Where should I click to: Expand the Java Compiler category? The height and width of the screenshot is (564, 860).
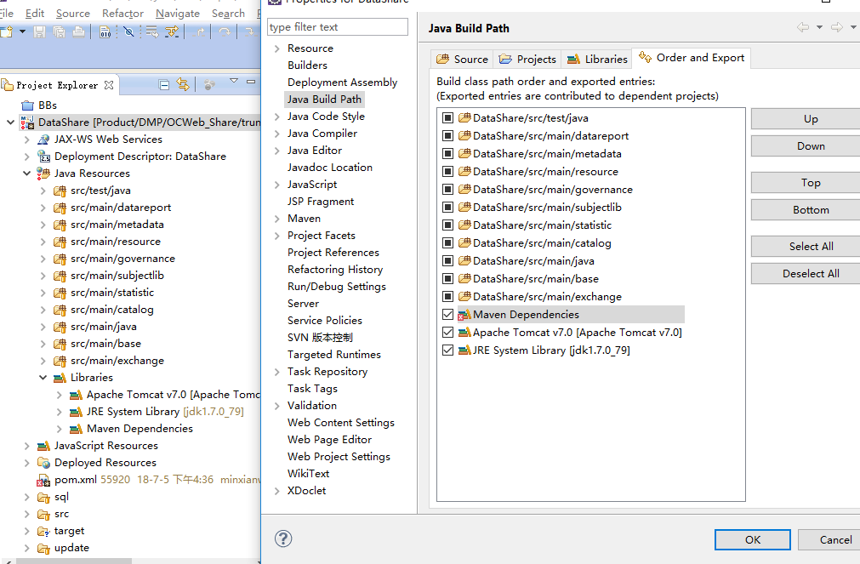coord(277,134)
